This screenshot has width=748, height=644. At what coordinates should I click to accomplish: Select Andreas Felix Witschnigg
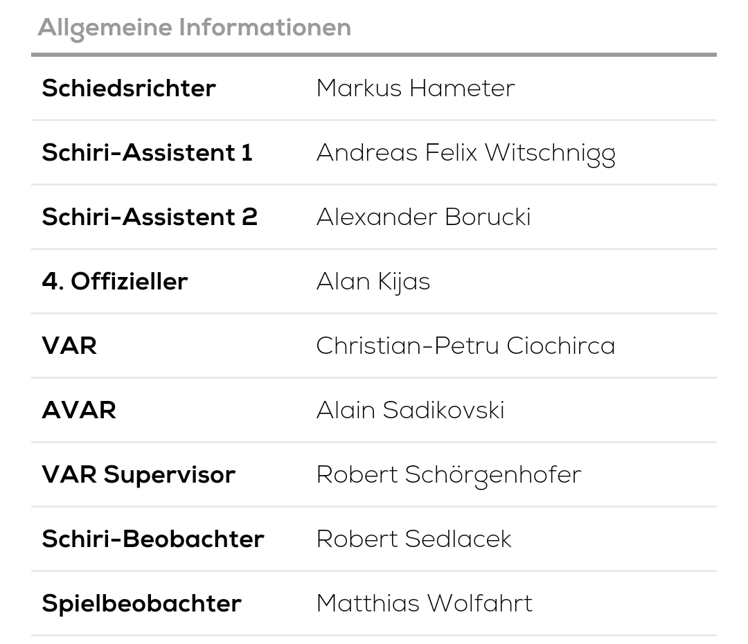coord(465,153)
